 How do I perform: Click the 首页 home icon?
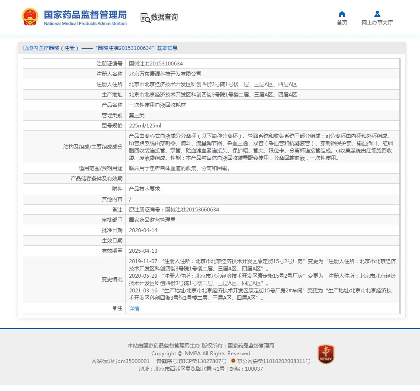342,14
